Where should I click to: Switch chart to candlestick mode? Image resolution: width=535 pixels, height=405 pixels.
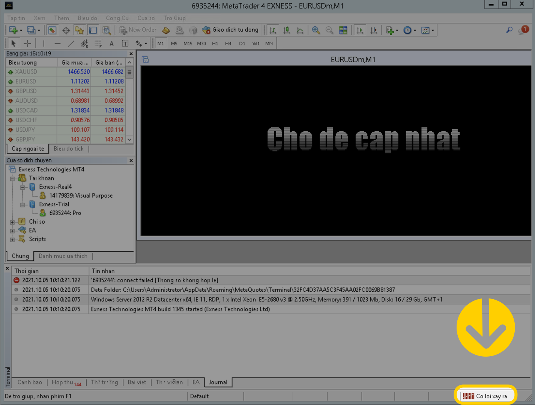pos(286,30)
